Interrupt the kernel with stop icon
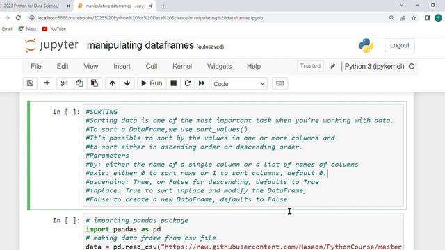 173,83
